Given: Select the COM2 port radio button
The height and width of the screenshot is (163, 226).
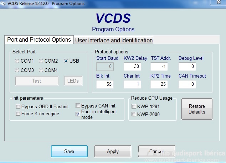Looking at the screenshot, I should pyautogui.click(x=41, y=61).
